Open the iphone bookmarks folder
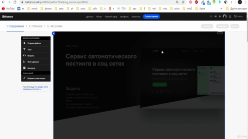Viewport: 248px width, 139px height. [46, 8]
